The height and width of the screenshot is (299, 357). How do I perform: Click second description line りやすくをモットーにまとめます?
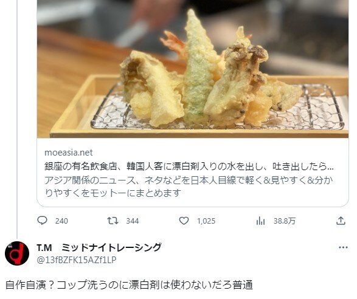pos(113,193)
